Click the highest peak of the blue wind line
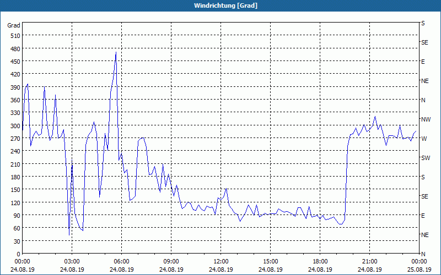Viewport: 441px width, 275px height. point(116,52)
